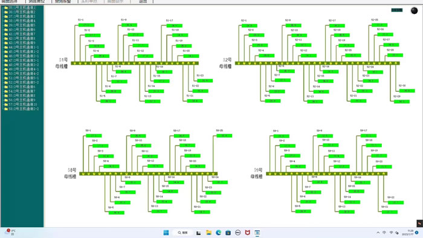Click folder icon of 42:1号主机通道8
Viewport: 423px width, 238px height.
point(6,39)
